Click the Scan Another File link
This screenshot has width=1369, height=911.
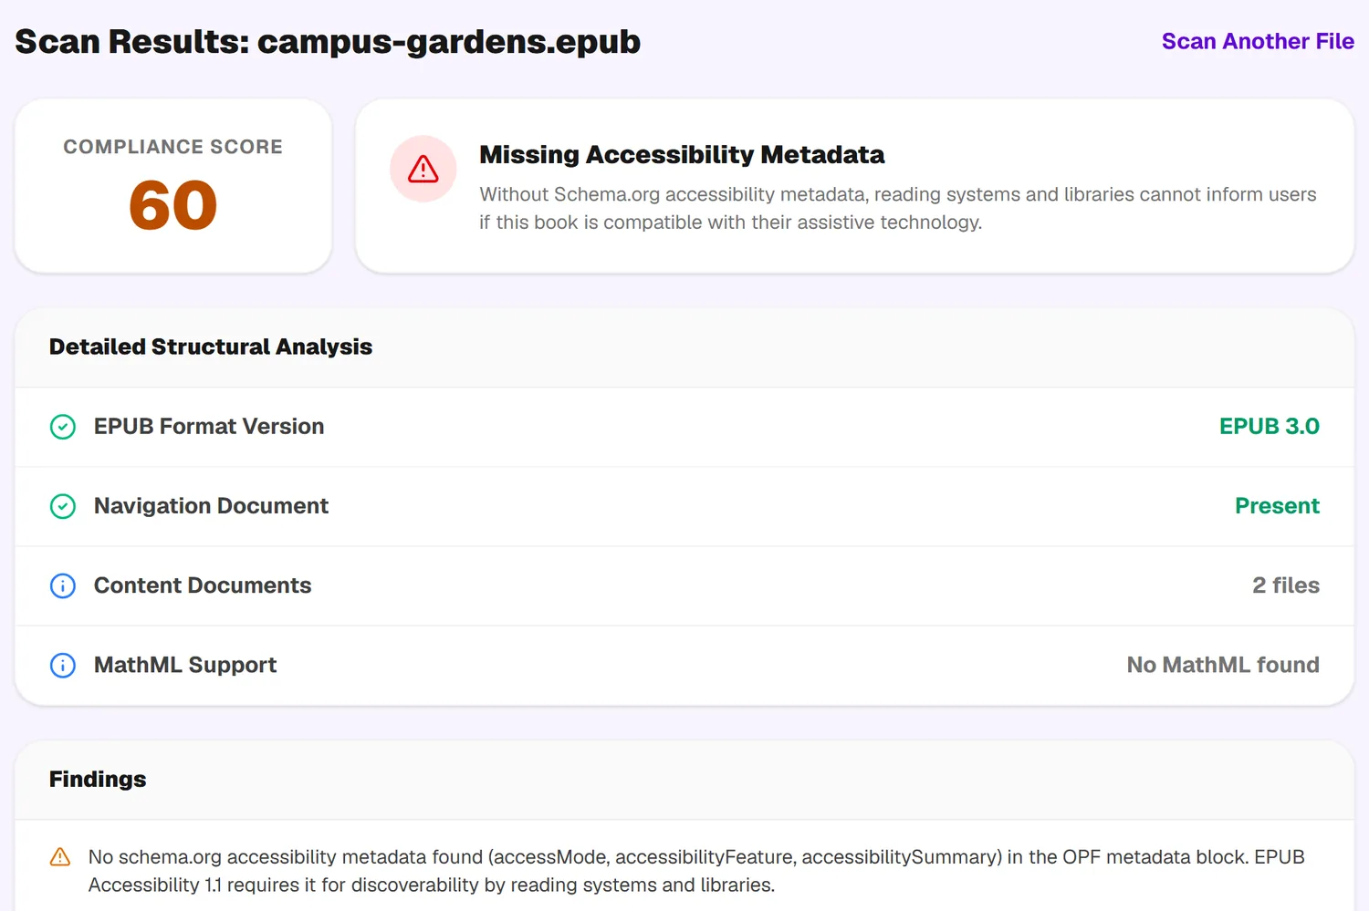click(x=1258, y=42)
